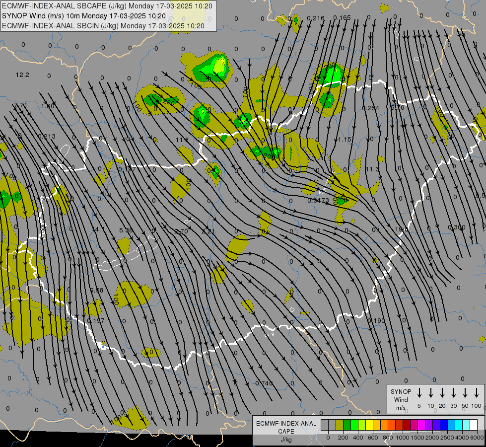Viewport: 486px width, 447px height.
Task: Click the "0.216" value on the map
Action: tap(316, 18)
